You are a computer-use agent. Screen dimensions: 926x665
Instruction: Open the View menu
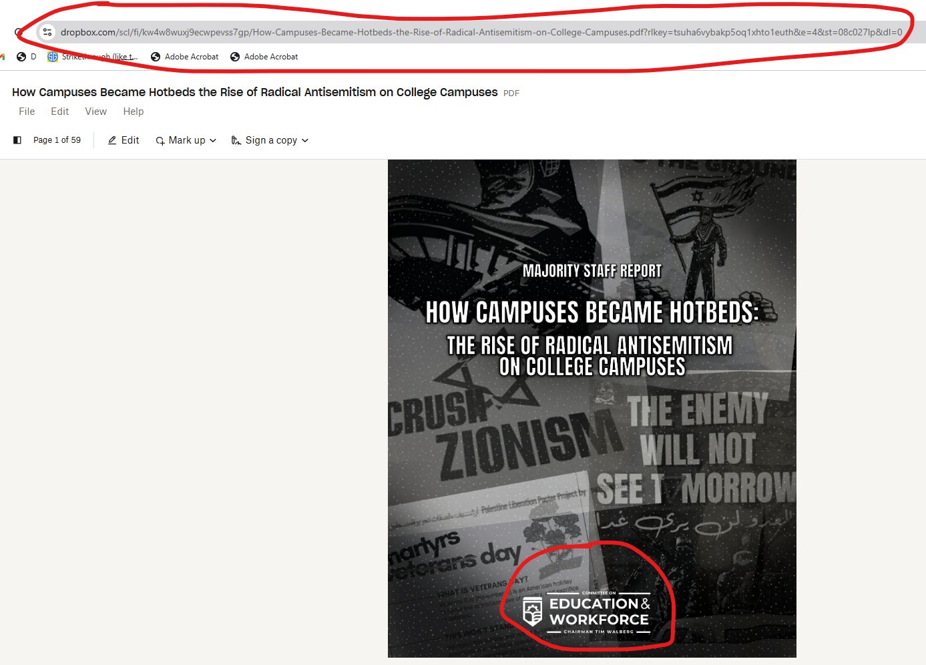point(95,112)
